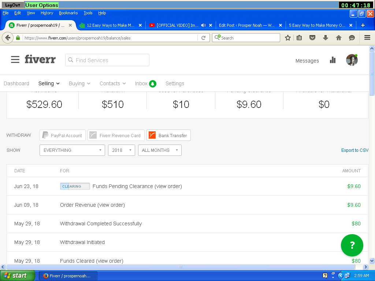The width and height of the screenshot is (375, 281).
Task: Open the Fiverr hamburger menu
Action: (x=15, y=60)
